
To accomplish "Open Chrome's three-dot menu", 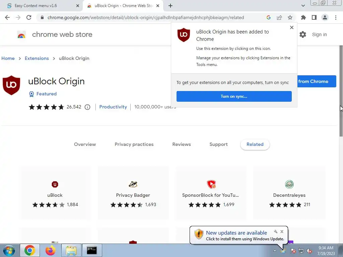I will [336, 17].
